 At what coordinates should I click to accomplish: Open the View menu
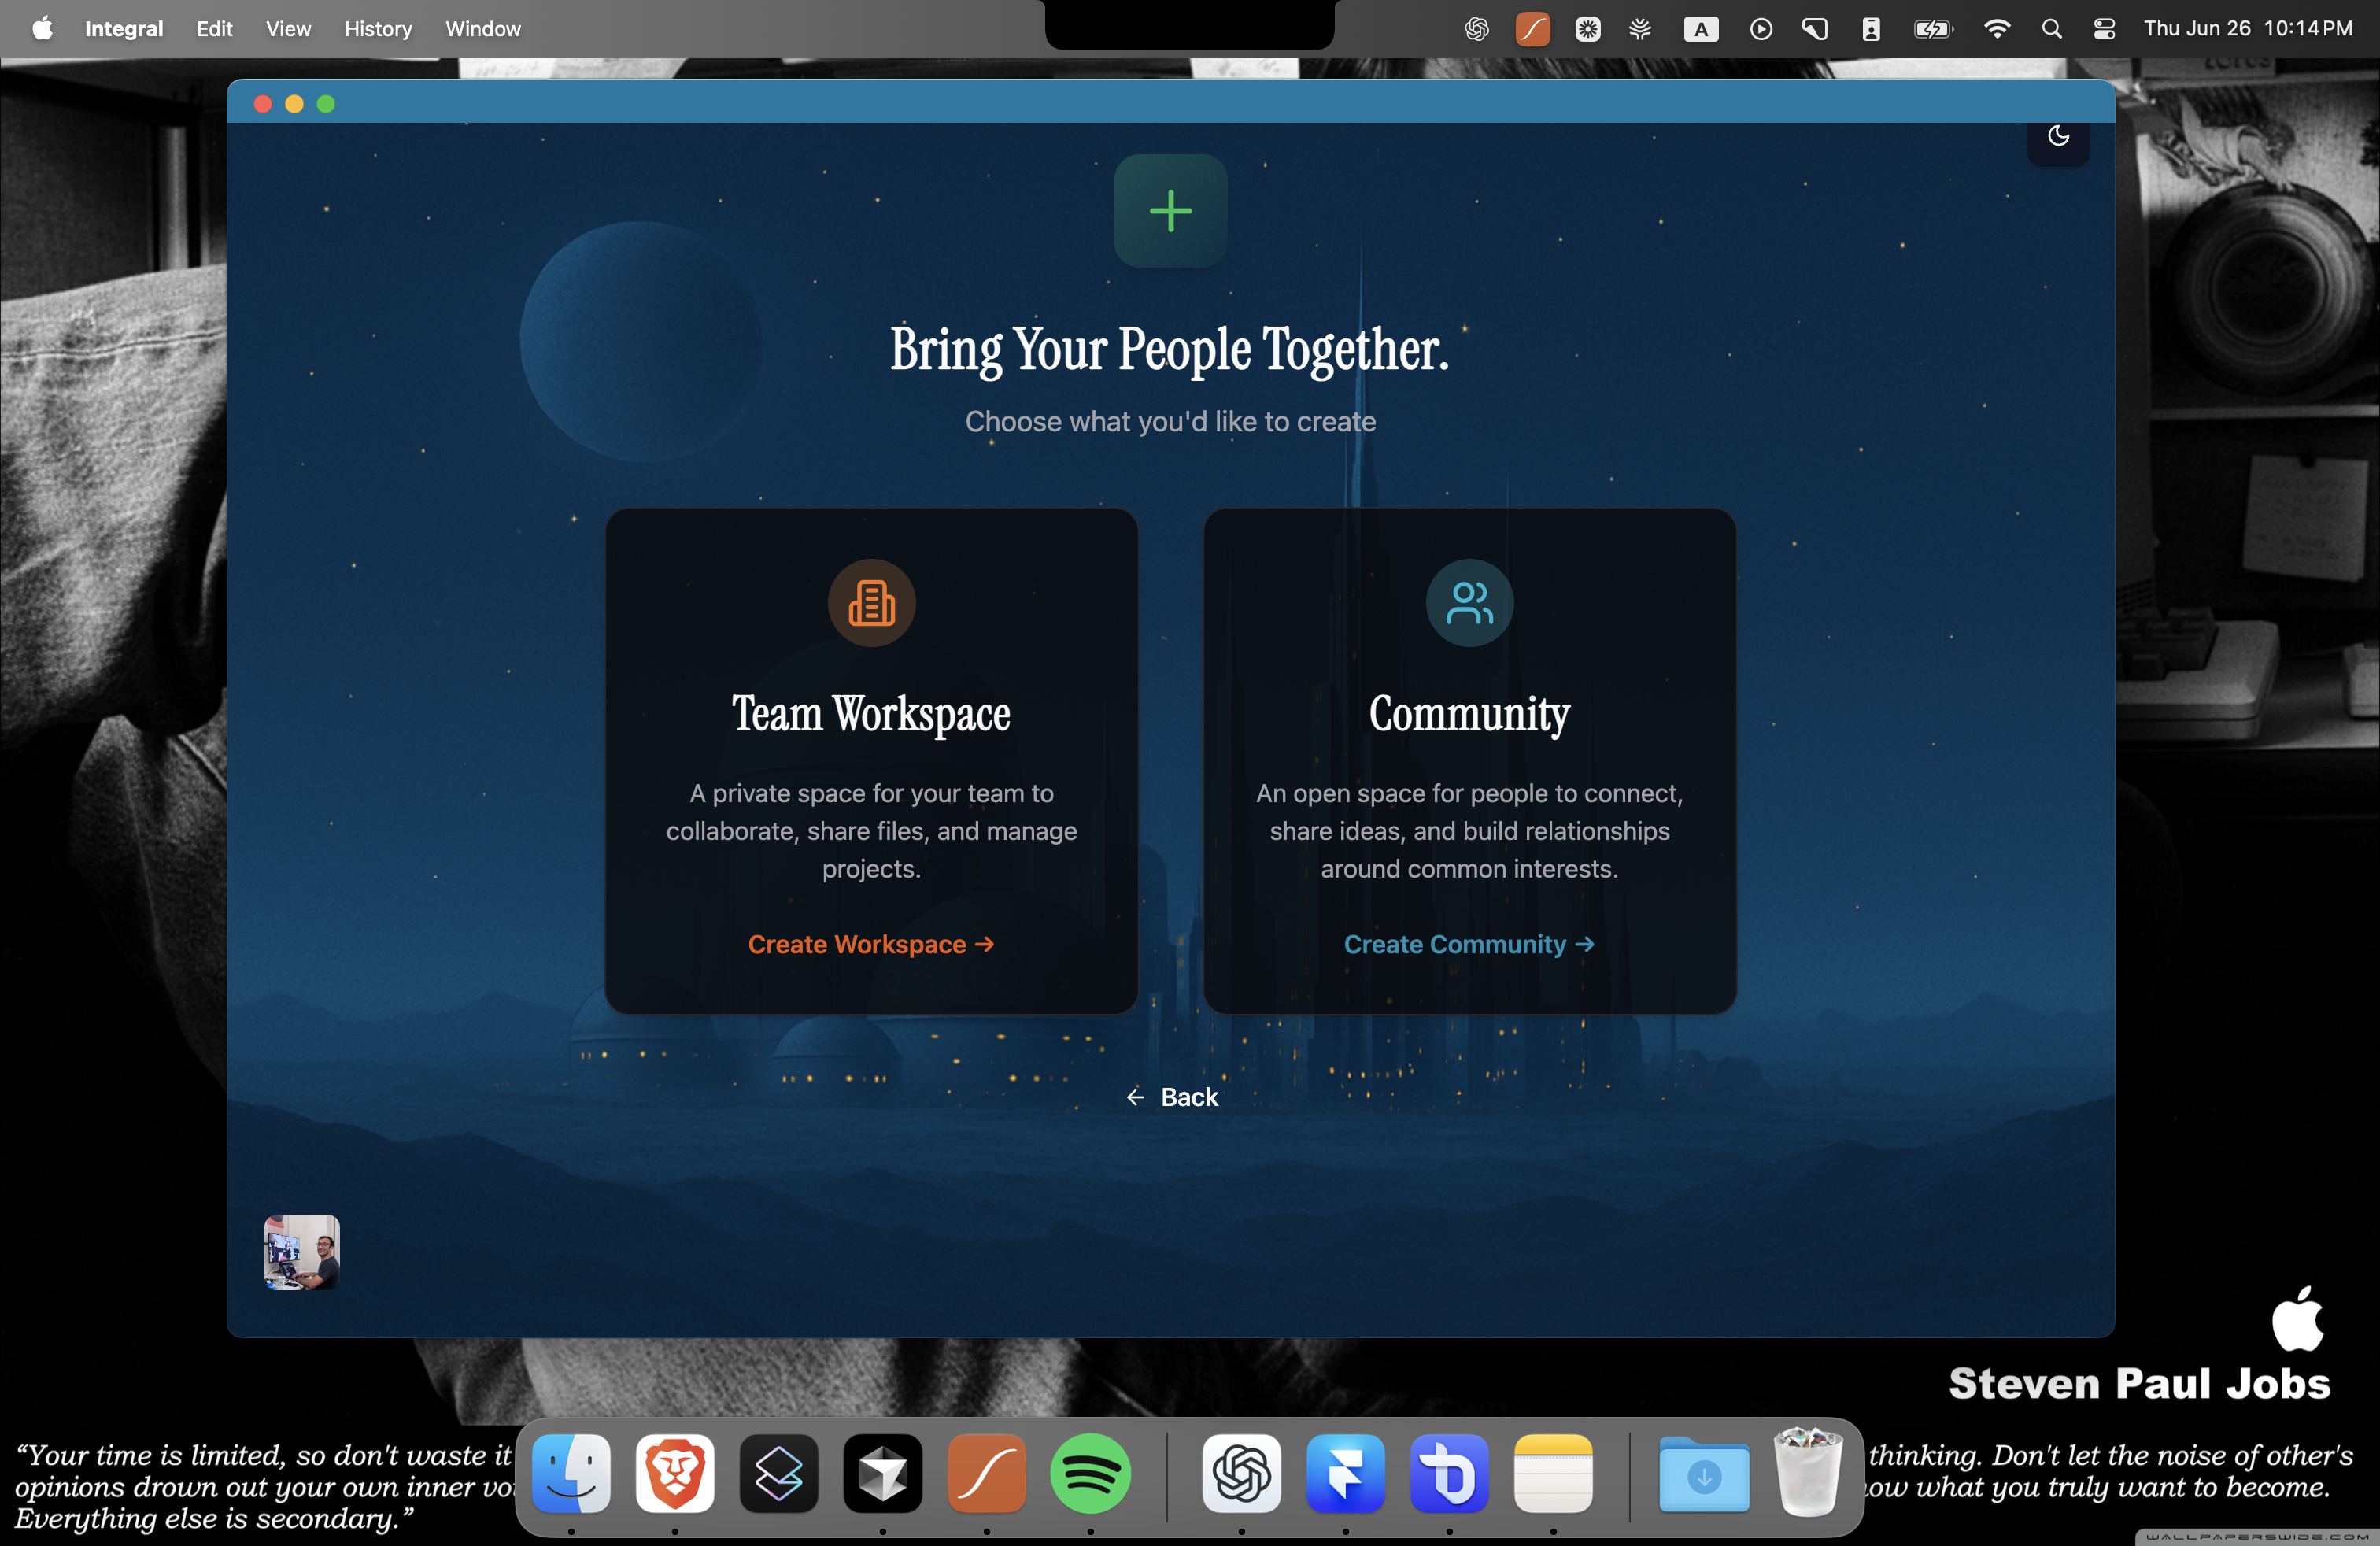(x=288, y=28)
